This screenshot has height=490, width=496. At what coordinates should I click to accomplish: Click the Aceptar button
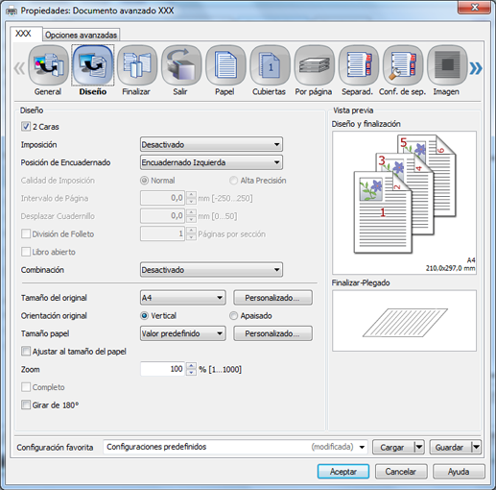coord(343,472)
